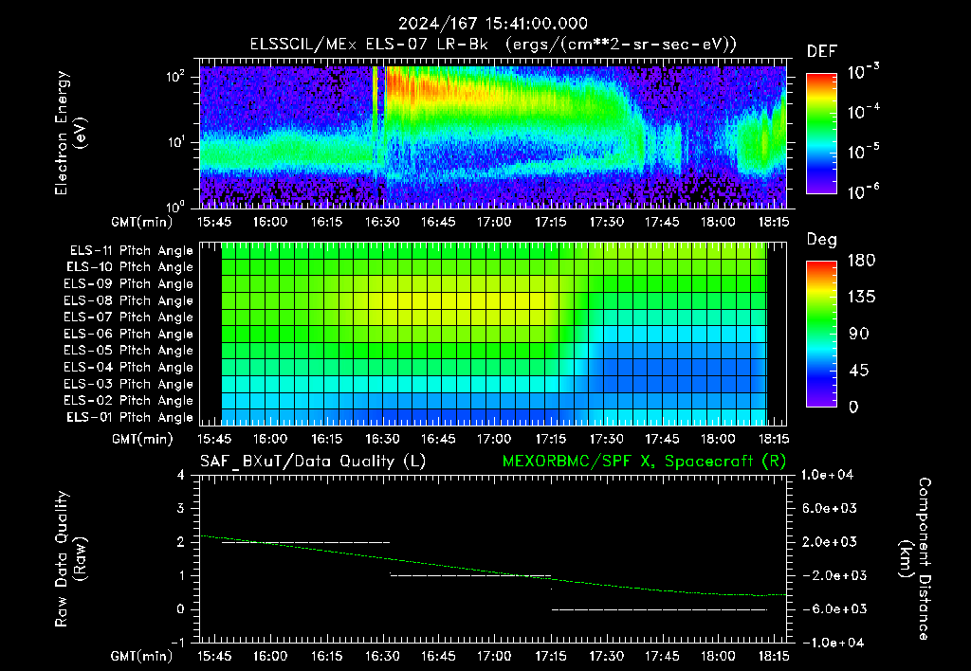Image resolution: width=971 pixels, height=671 pixels.
Task: Click the 15:45 tick on the bottom axis
Action: click(x=214, y=655)
